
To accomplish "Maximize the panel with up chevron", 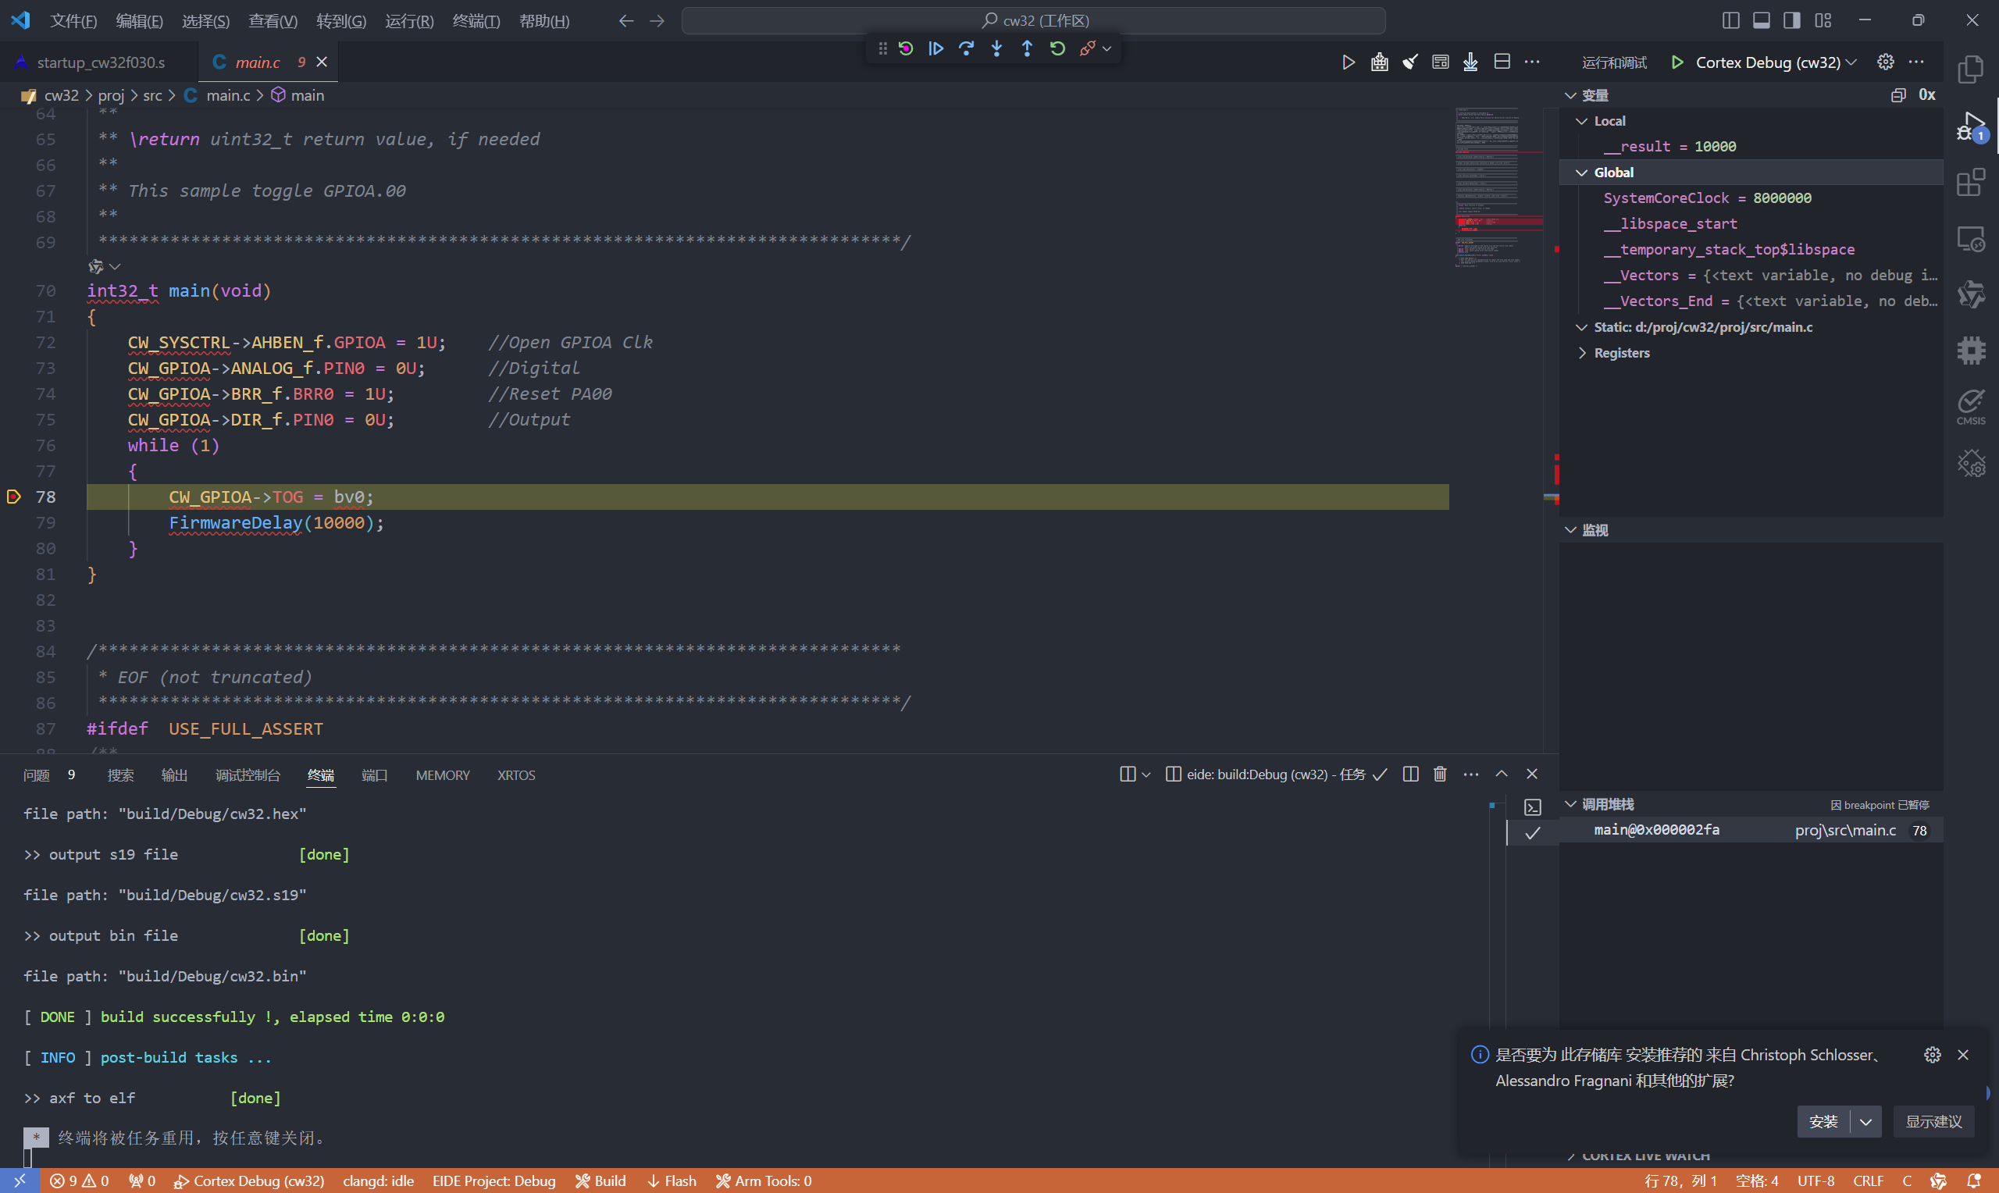I will pos(1502,775).
